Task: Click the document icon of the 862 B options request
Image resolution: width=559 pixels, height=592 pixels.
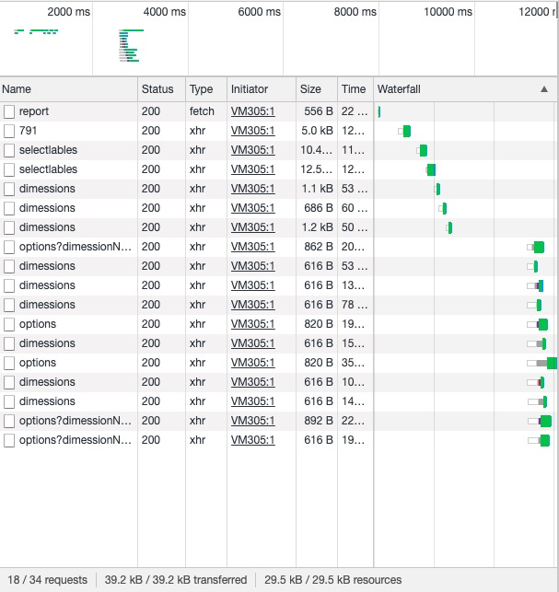Action: tap(9, 247)
